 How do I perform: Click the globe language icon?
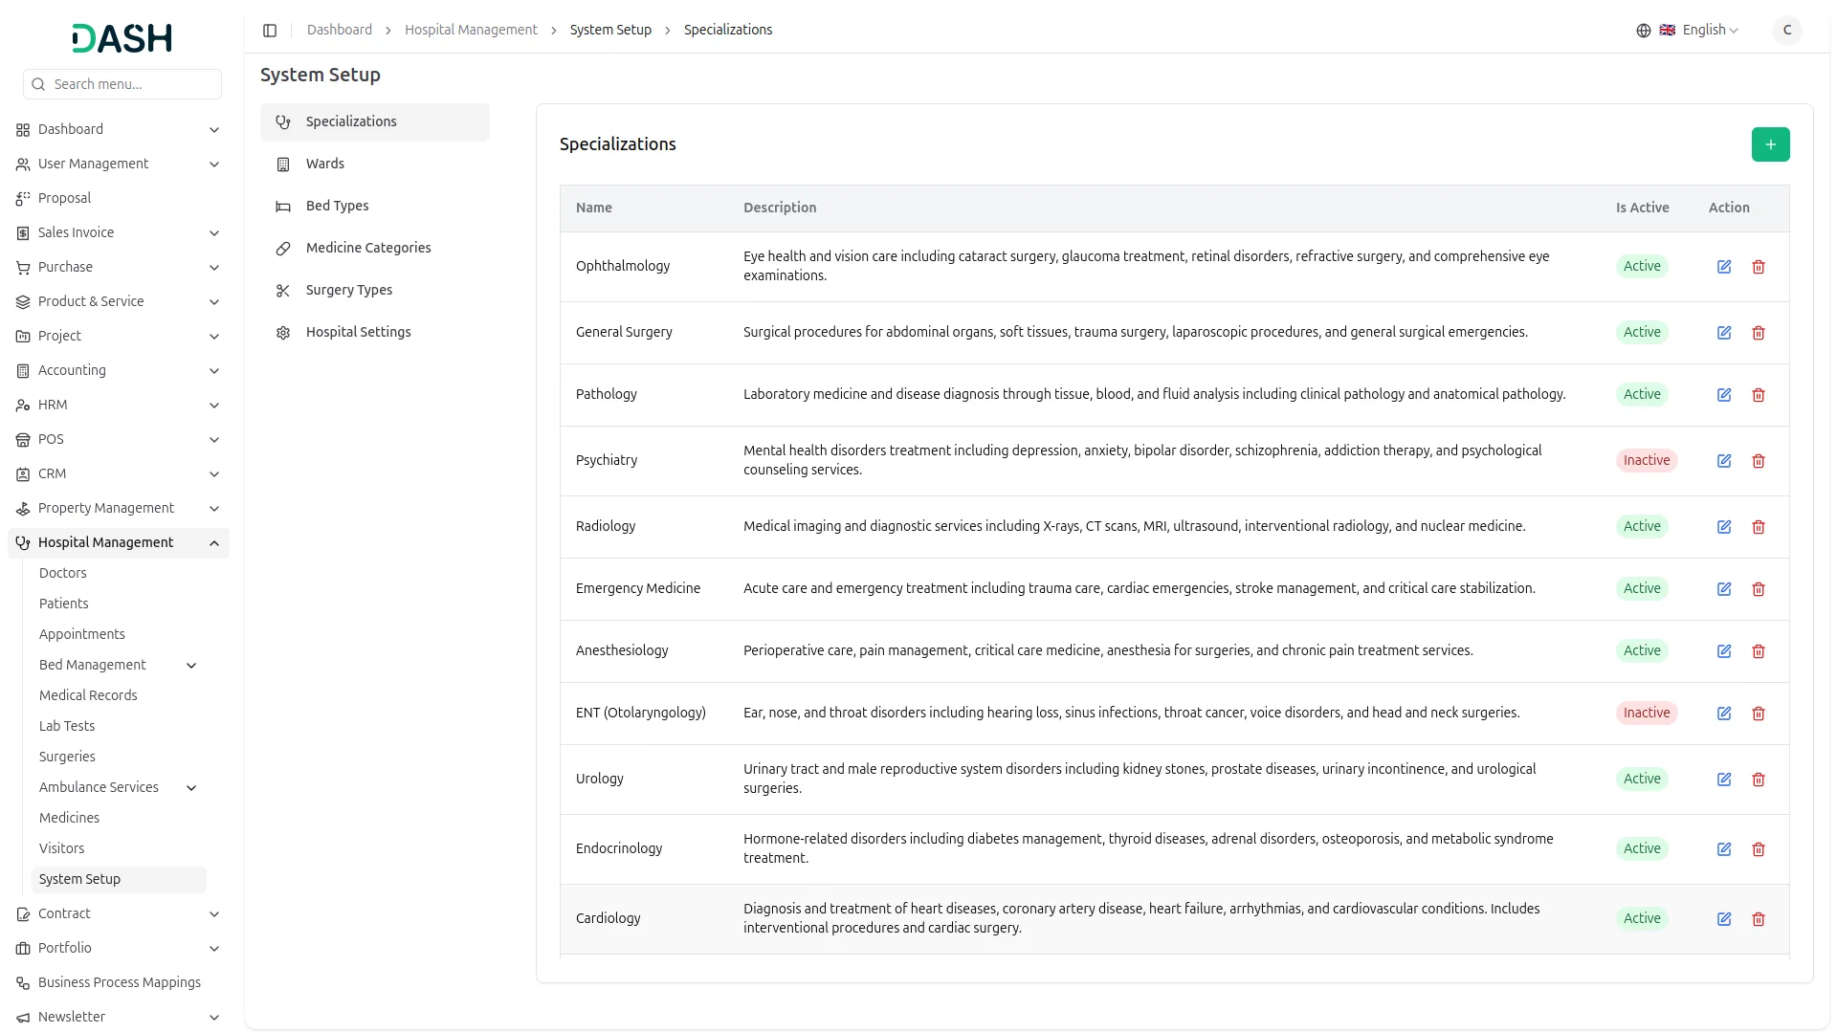point(1644,31)
